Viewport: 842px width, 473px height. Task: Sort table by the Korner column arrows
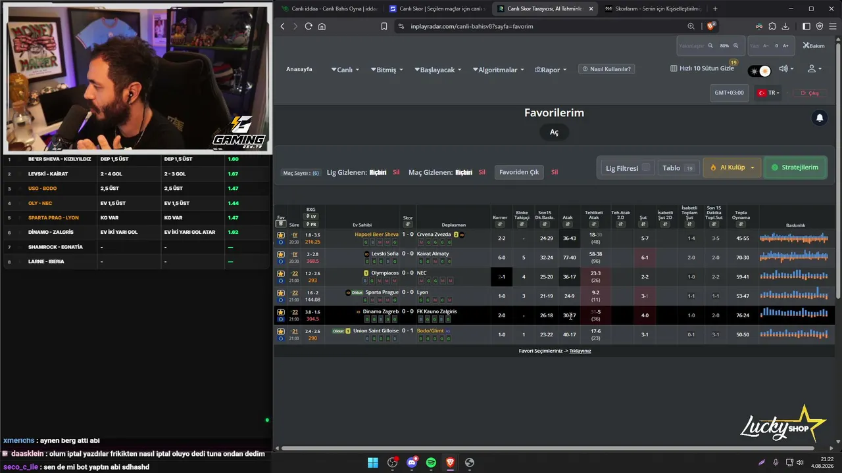click(500, 224)
